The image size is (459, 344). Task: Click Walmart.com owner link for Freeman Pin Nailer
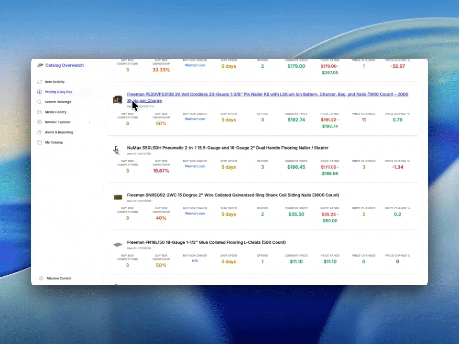[195, 119]
